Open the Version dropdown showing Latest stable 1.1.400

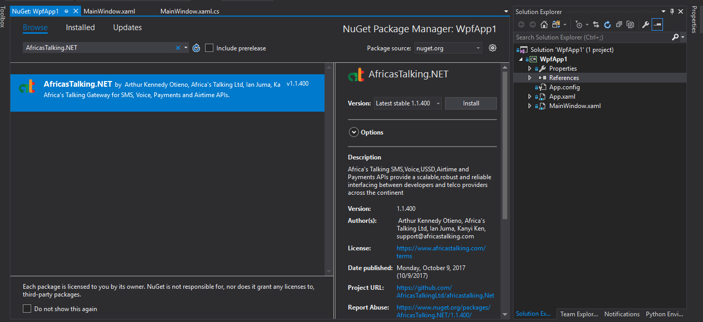click(x=408, y=103)
